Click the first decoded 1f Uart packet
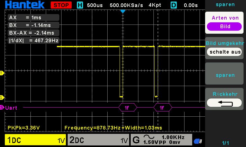 [x=128, y=107]
